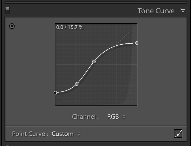Collapse the Tone Curve panel triangle
This screenshot has width=191, height=146.
point(183,11)
